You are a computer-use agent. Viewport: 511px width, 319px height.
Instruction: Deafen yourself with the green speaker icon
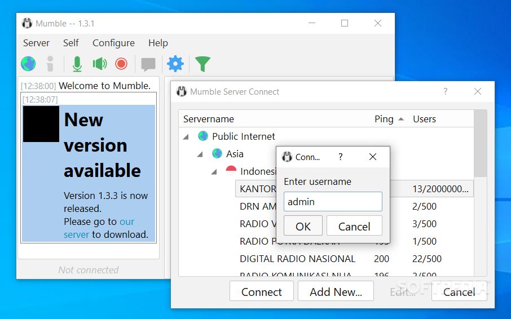click(100, 64)
